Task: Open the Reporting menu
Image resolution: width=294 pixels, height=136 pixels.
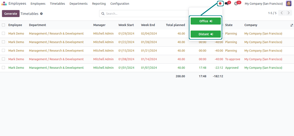Action: coord(99,4)
